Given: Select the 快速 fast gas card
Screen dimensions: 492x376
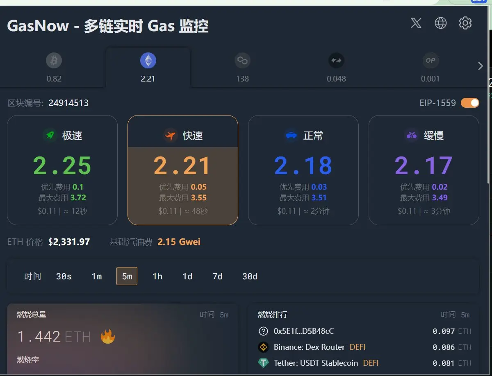Looking at the screenshot, I should click(x=183, y=170).
